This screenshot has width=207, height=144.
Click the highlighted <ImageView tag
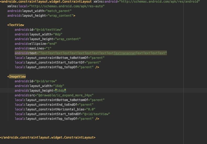click(17, 77)
